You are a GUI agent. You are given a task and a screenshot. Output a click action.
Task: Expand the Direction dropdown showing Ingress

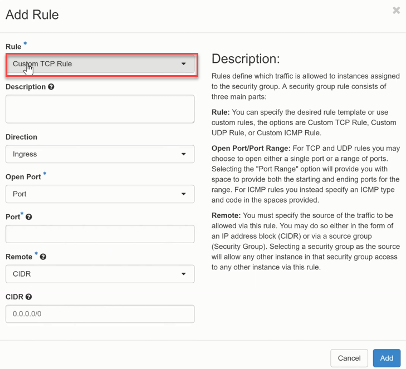[100, 154]
